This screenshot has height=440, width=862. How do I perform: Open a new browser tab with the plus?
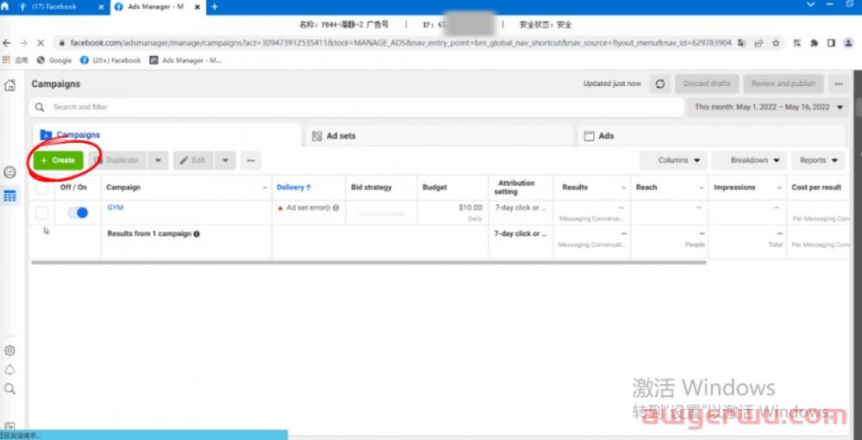[x=215, y=7]
